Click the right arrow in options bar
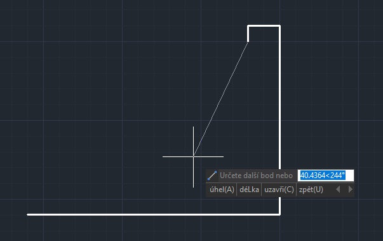 coord(350,189)
